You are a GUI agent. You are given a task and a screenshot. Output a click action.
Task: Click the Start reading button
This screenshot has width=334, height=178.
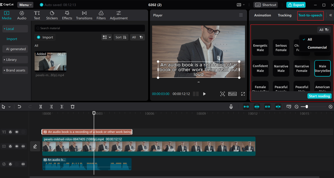click(x=319, y=96)
